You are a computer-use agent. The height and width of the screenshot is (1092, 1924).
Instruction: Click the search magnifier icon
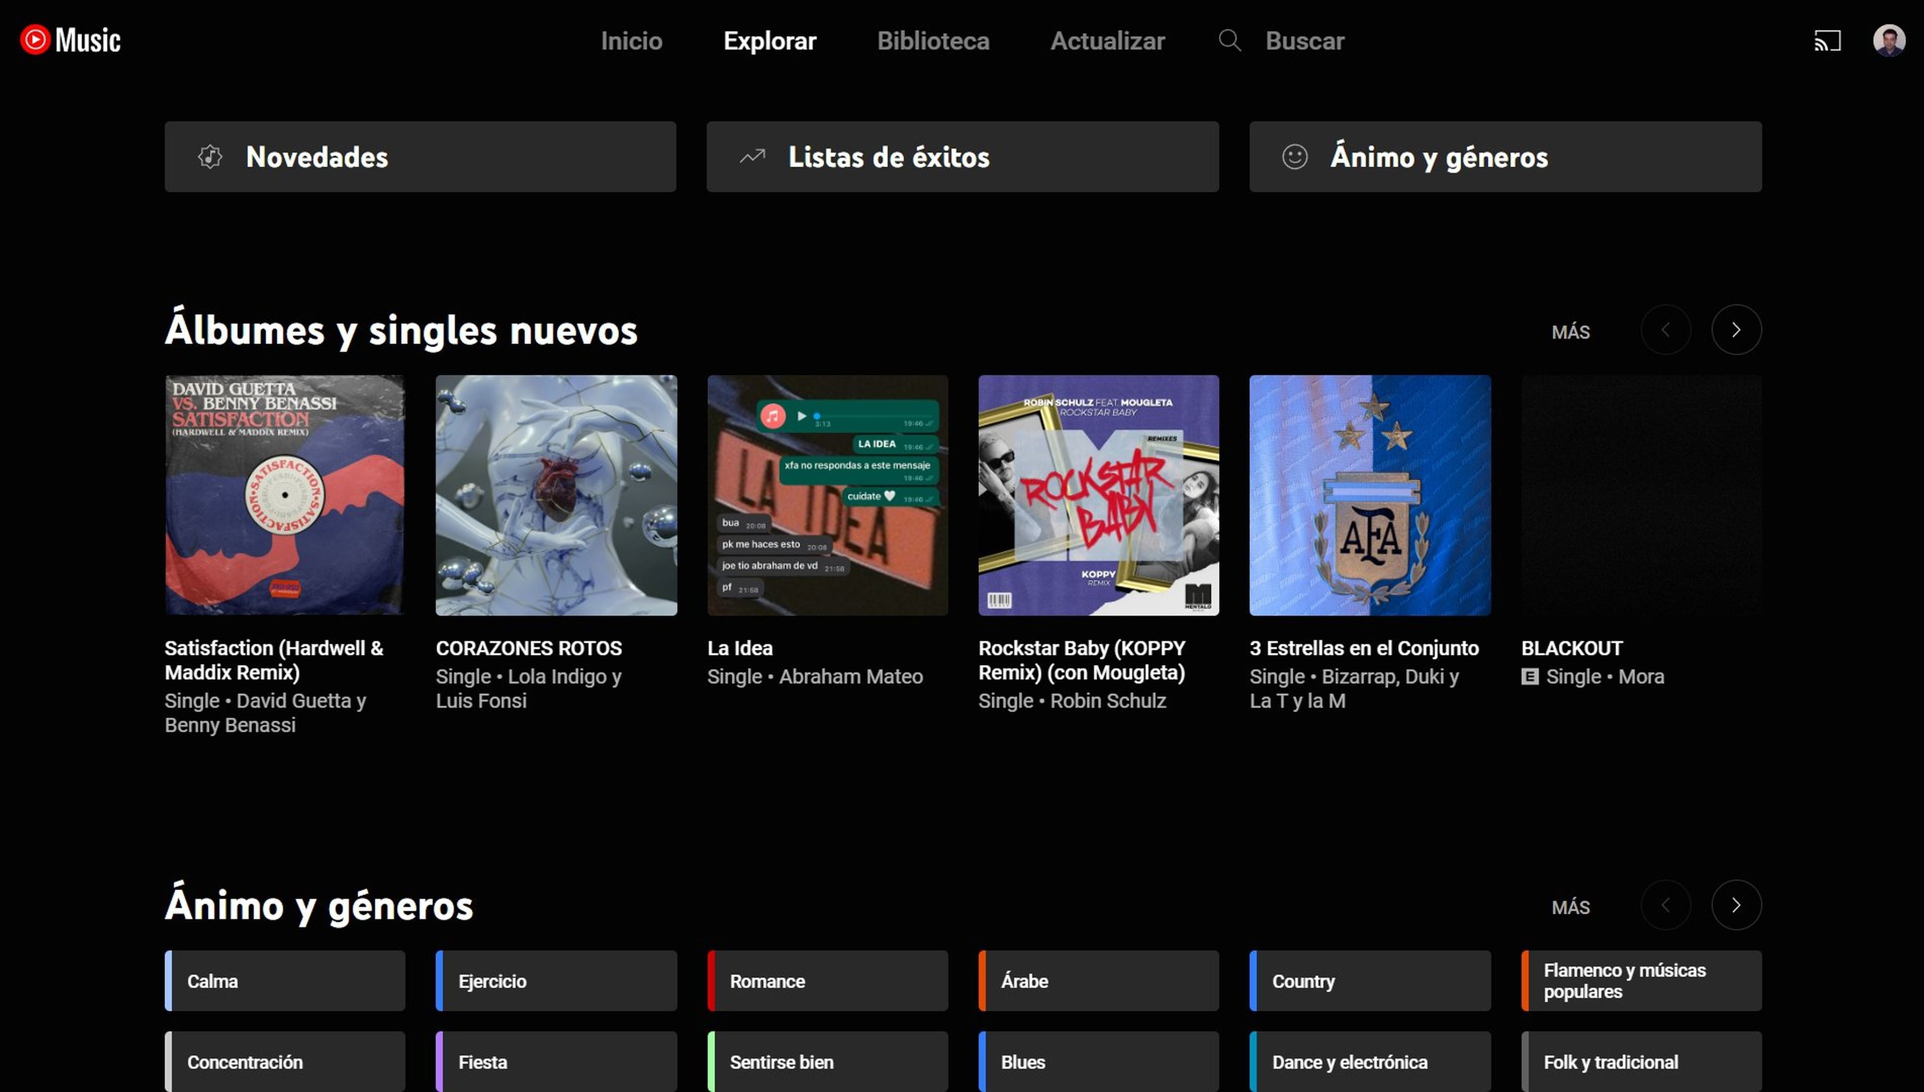pyautogui.click(x=1230, y=41)
